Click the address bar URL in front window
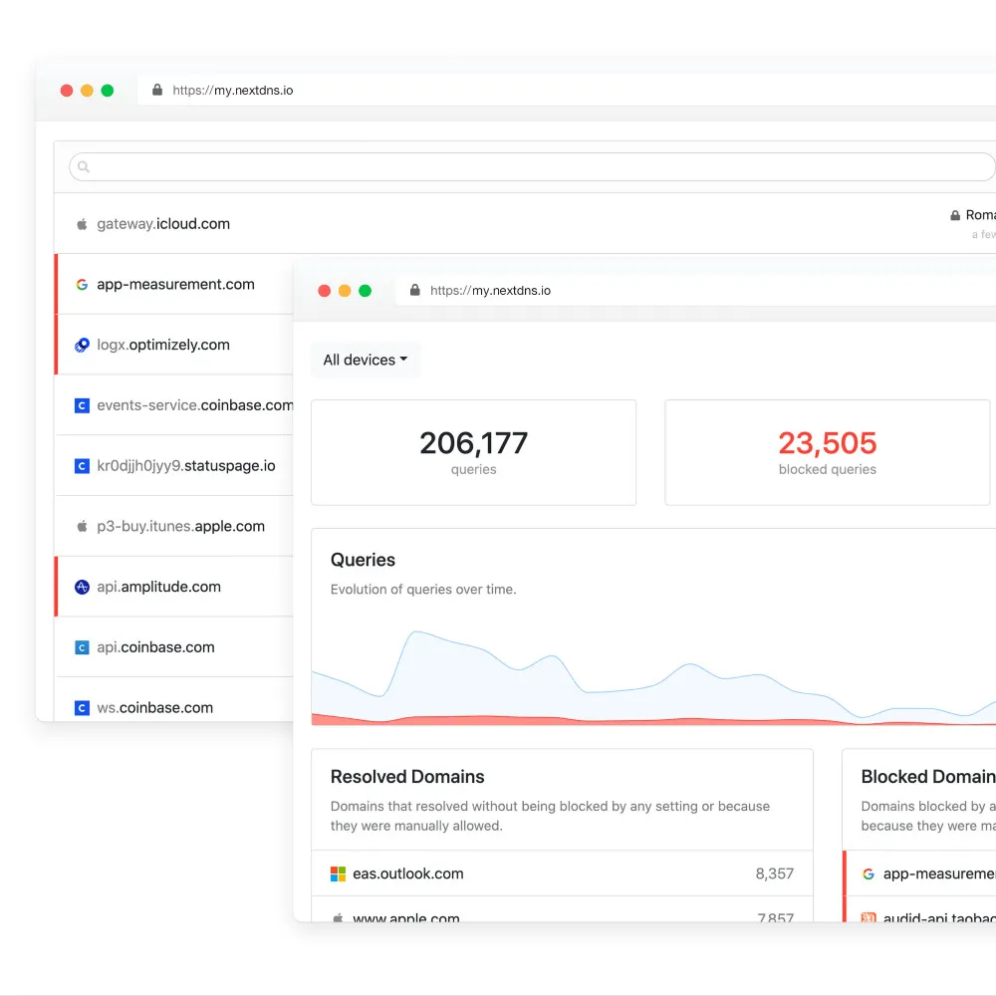Image resolution: width=996 pixels, height=996 pixels. click(490, 290)
